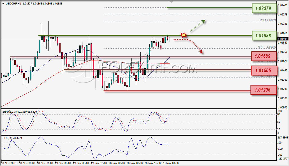Click price scale value 1.00970
This screenshot has height=166, width=289.
pos(283,108)
